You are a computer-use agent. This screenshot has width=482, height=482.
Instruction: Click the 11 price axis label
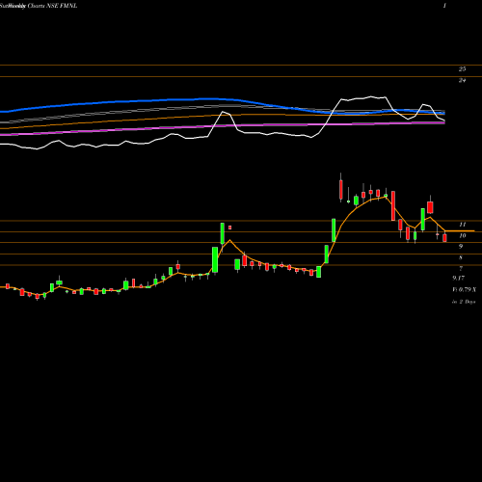tap(463, 225)
